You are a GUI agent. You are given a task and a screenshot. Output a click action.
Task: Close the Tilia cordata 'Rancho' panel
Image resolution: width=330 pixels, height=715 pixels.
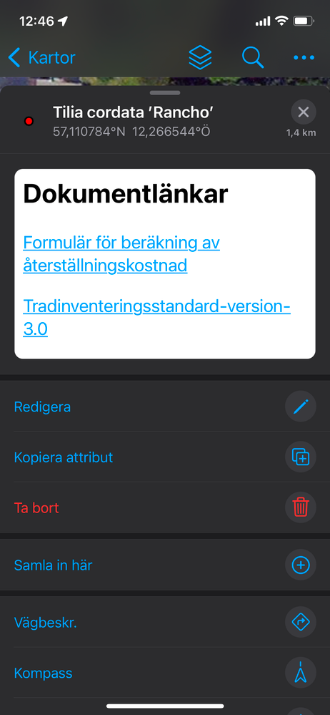pyautogui.click(x=304, y=112)
